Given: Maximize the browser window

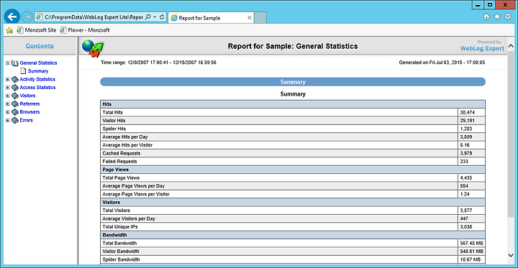Looking at the screenshot, I should 490,4.
